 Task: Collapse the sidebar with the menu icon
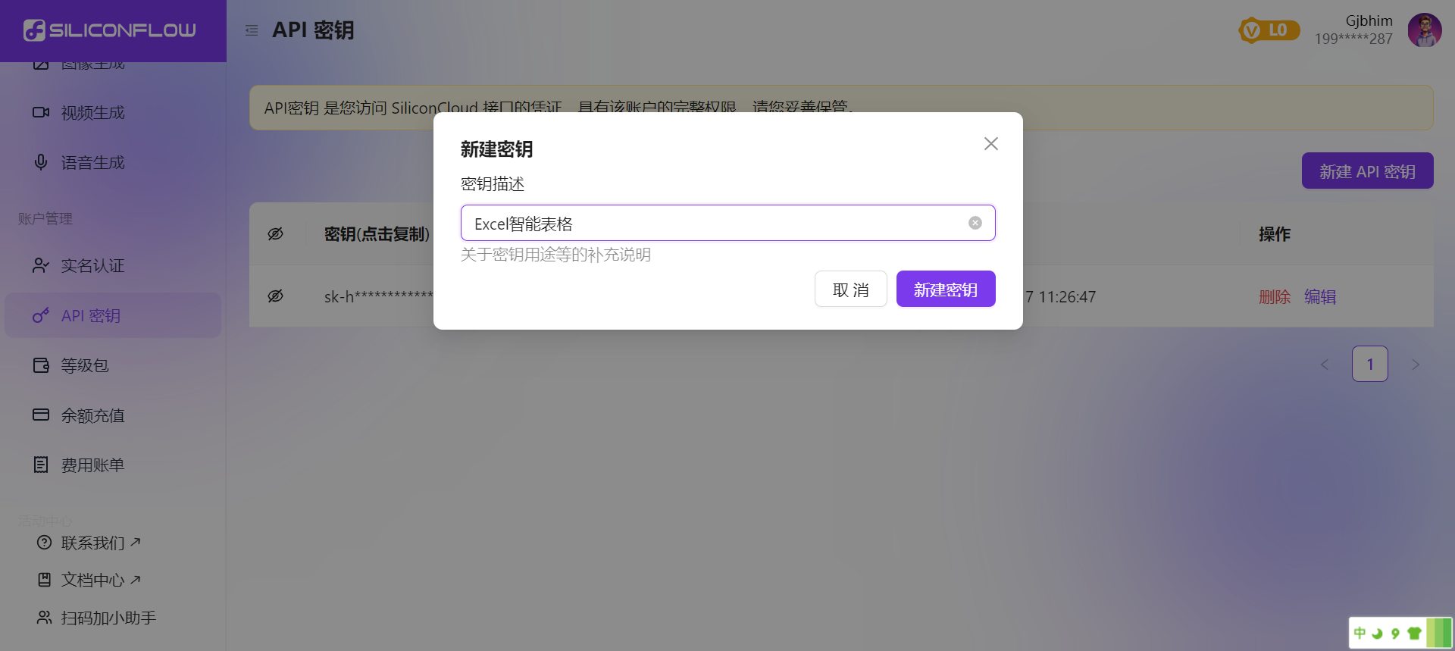point(252,30)
